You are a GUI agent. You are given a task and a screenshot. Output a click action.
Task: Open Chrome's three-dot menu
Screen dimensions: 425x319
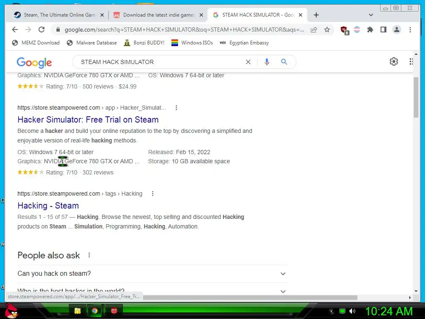(x=410, y=29)
